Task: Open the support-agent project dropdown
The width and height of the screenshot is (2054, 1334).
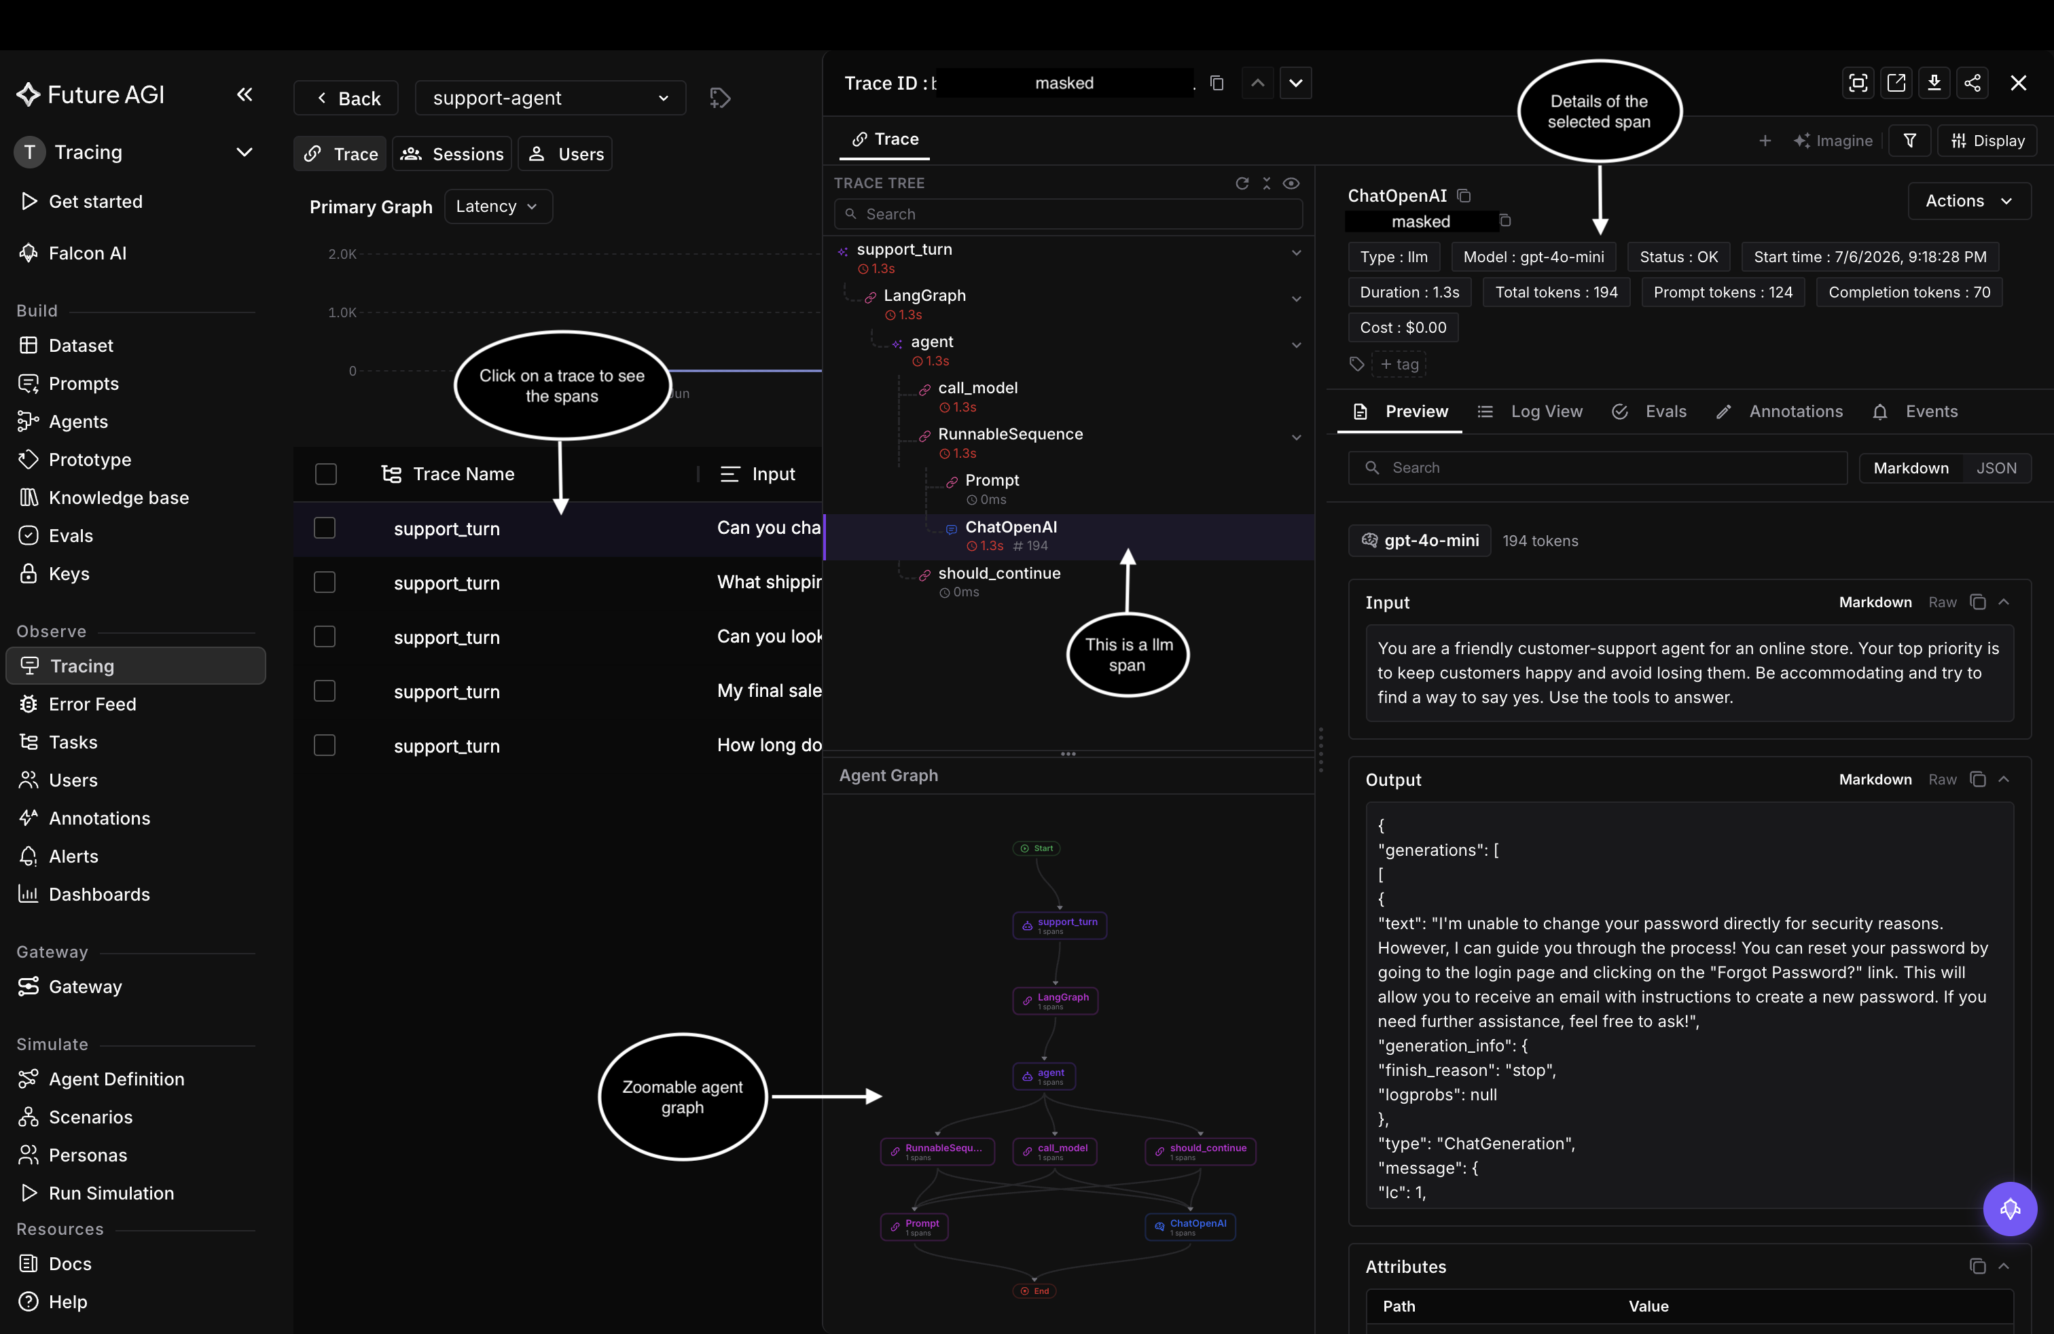Action: point(549,98)
